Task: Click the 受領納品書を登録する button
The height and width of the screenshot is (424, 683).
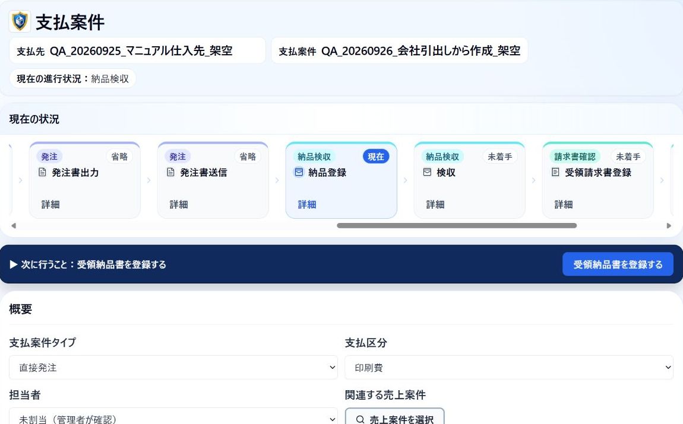Action: 618,264
